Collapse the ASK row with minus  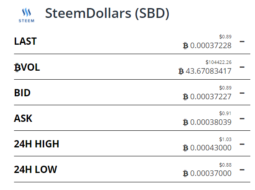(x=242, y=118)
